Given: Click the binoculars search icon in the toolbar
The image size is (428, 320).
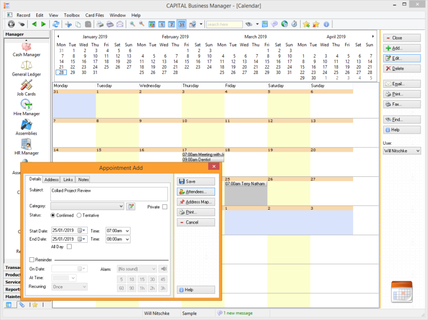Looking at the screenshot, I should pos(249,24).
